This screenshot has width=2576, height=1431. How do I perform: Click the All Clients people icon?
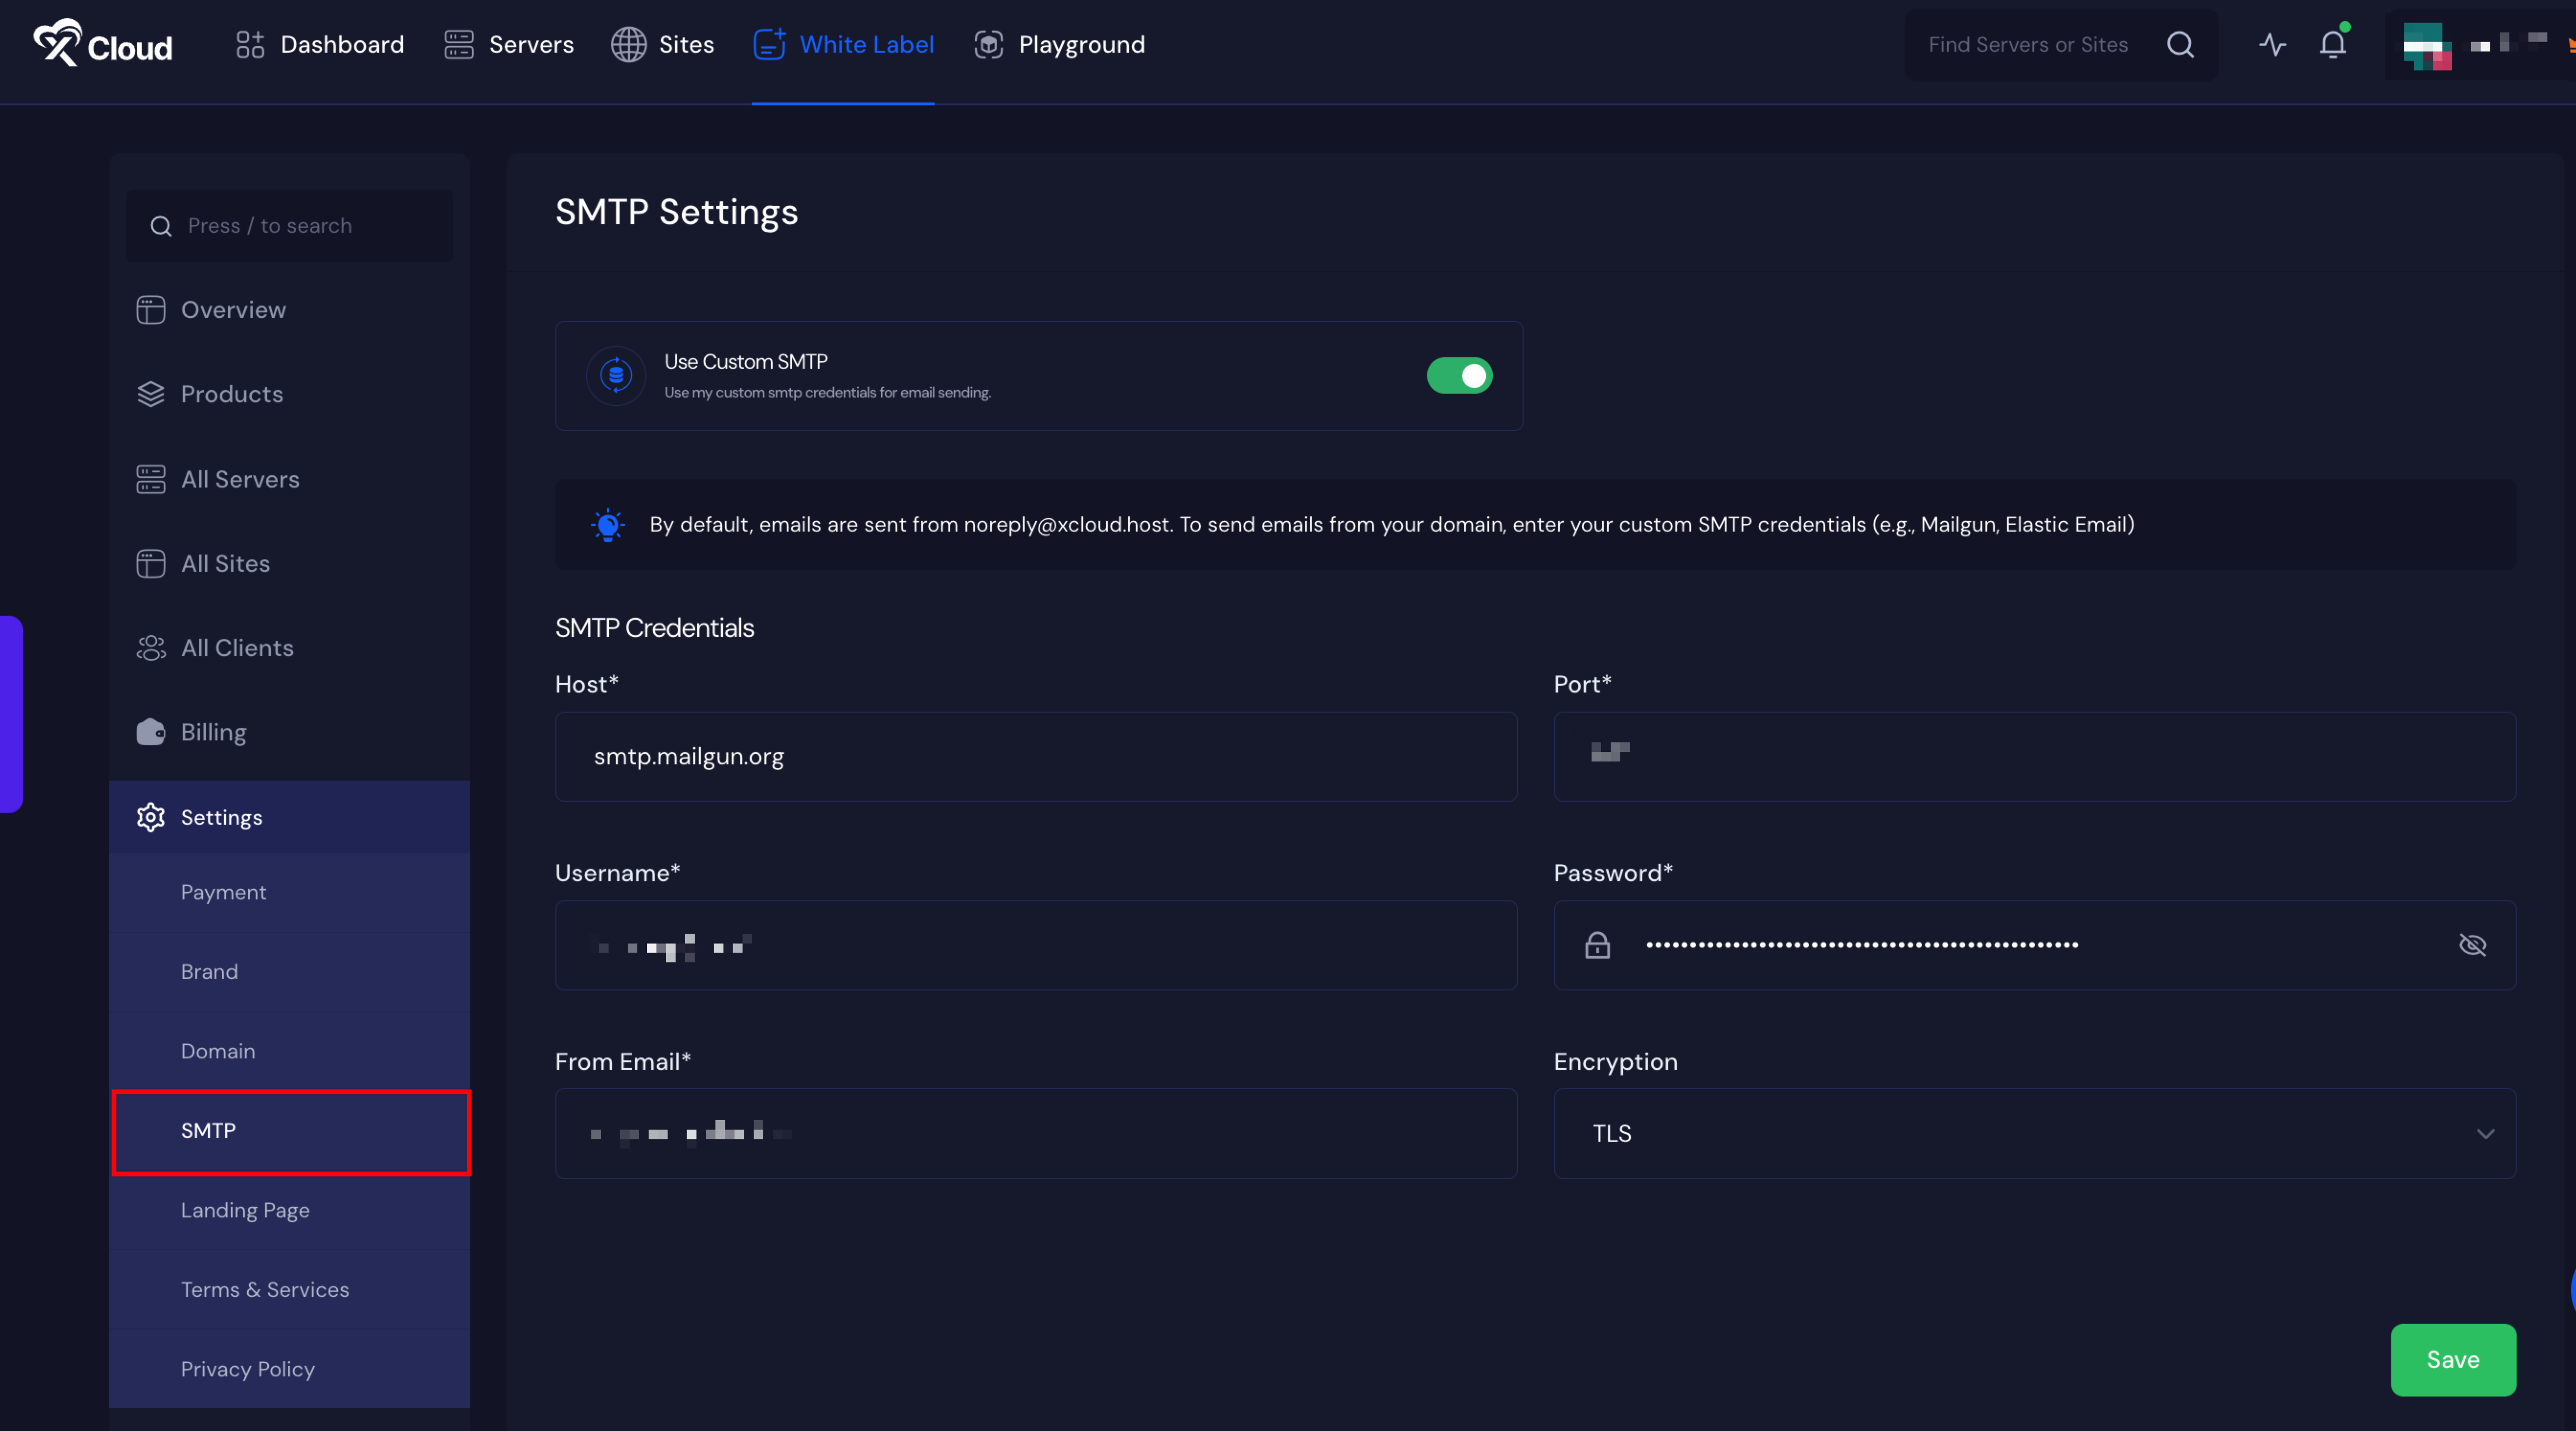point(150,648)
